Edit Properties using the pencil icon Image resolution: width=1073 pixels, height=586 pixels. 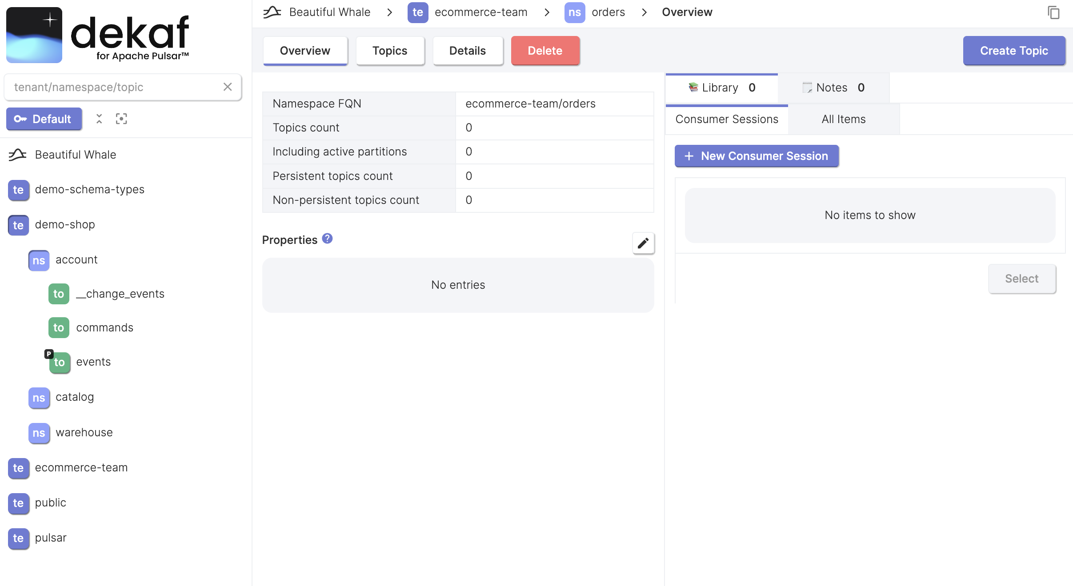pyautogui.click(x=643, y=243)
